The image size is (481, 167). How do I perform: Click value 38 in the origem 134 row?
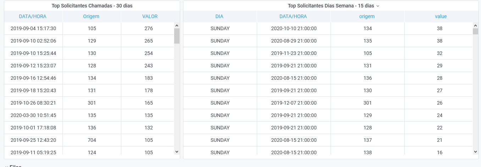[x=439, y=28]
